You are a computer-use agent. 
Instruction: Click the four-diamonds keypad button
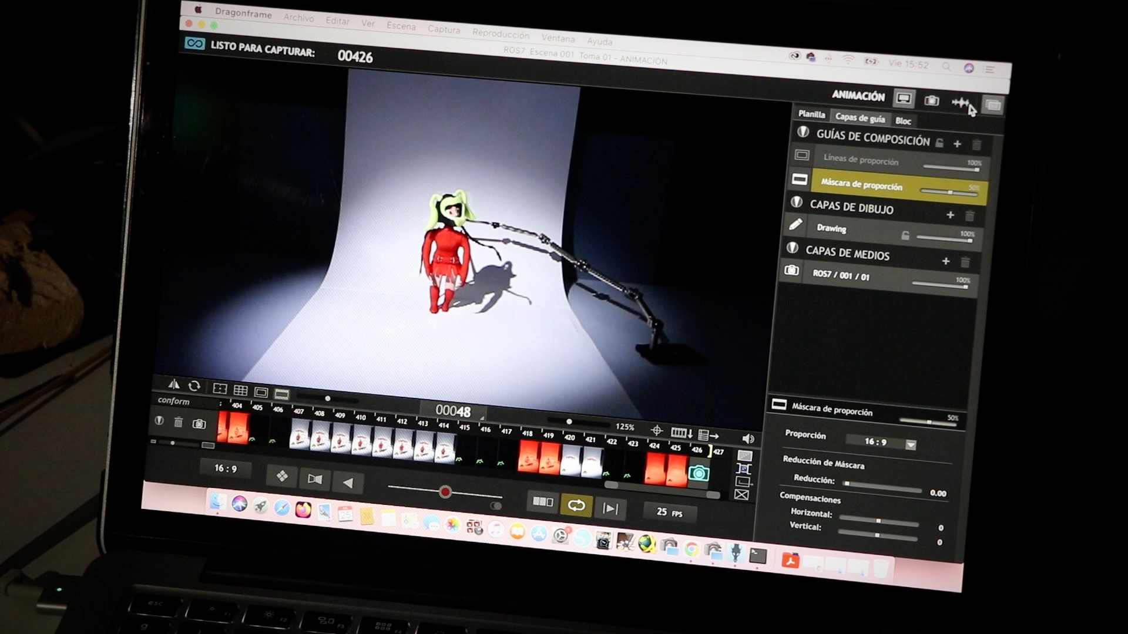[x=282, y=477]
